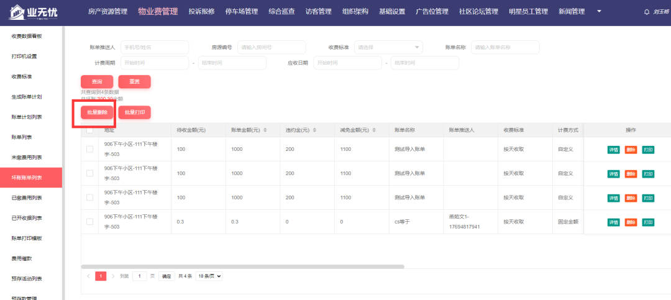Focus the 账单推送人 input field
The image size is (671, 300).
coord(155,47)
